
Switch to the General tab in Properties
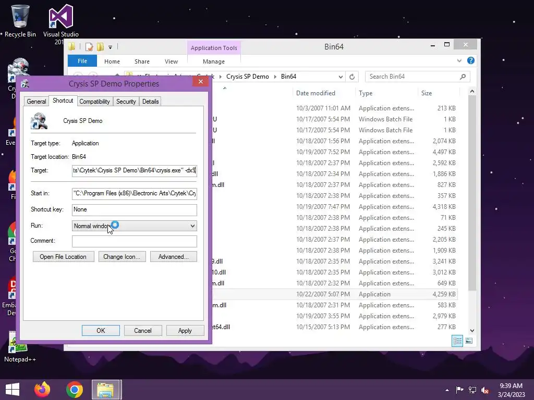36,102
